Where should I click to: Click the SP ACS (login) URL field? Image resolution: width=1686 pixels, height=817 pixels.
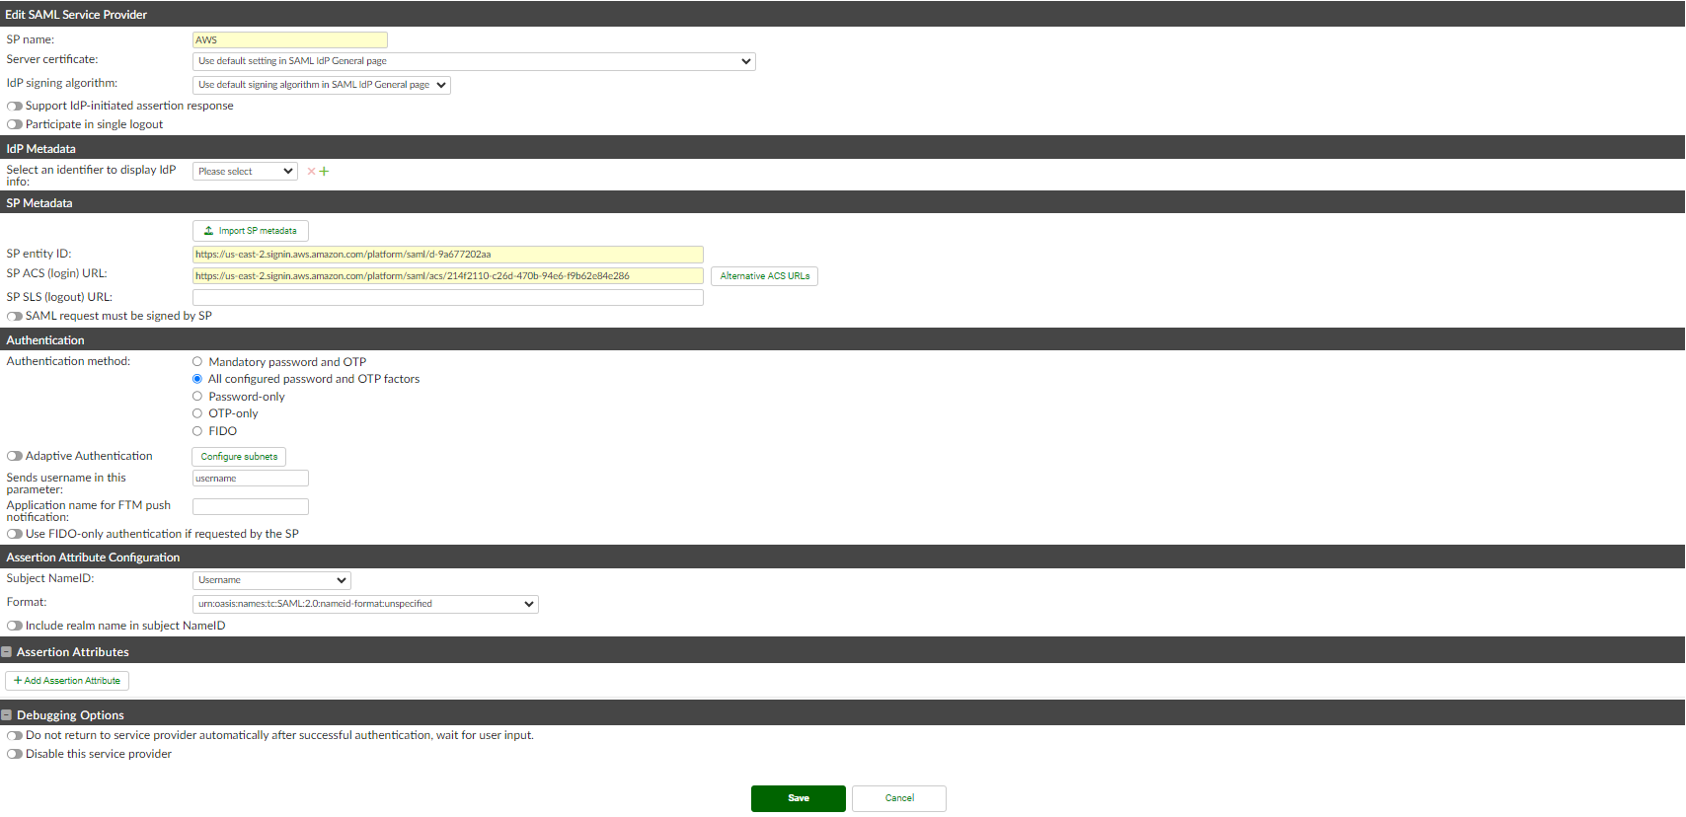click(x=448, y=276)
